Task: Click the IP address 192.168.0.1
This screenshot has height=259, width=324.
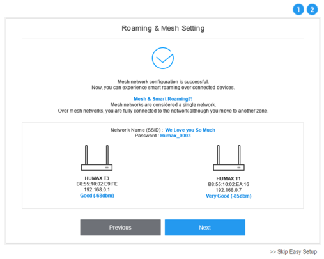Action: click(97, 190)
